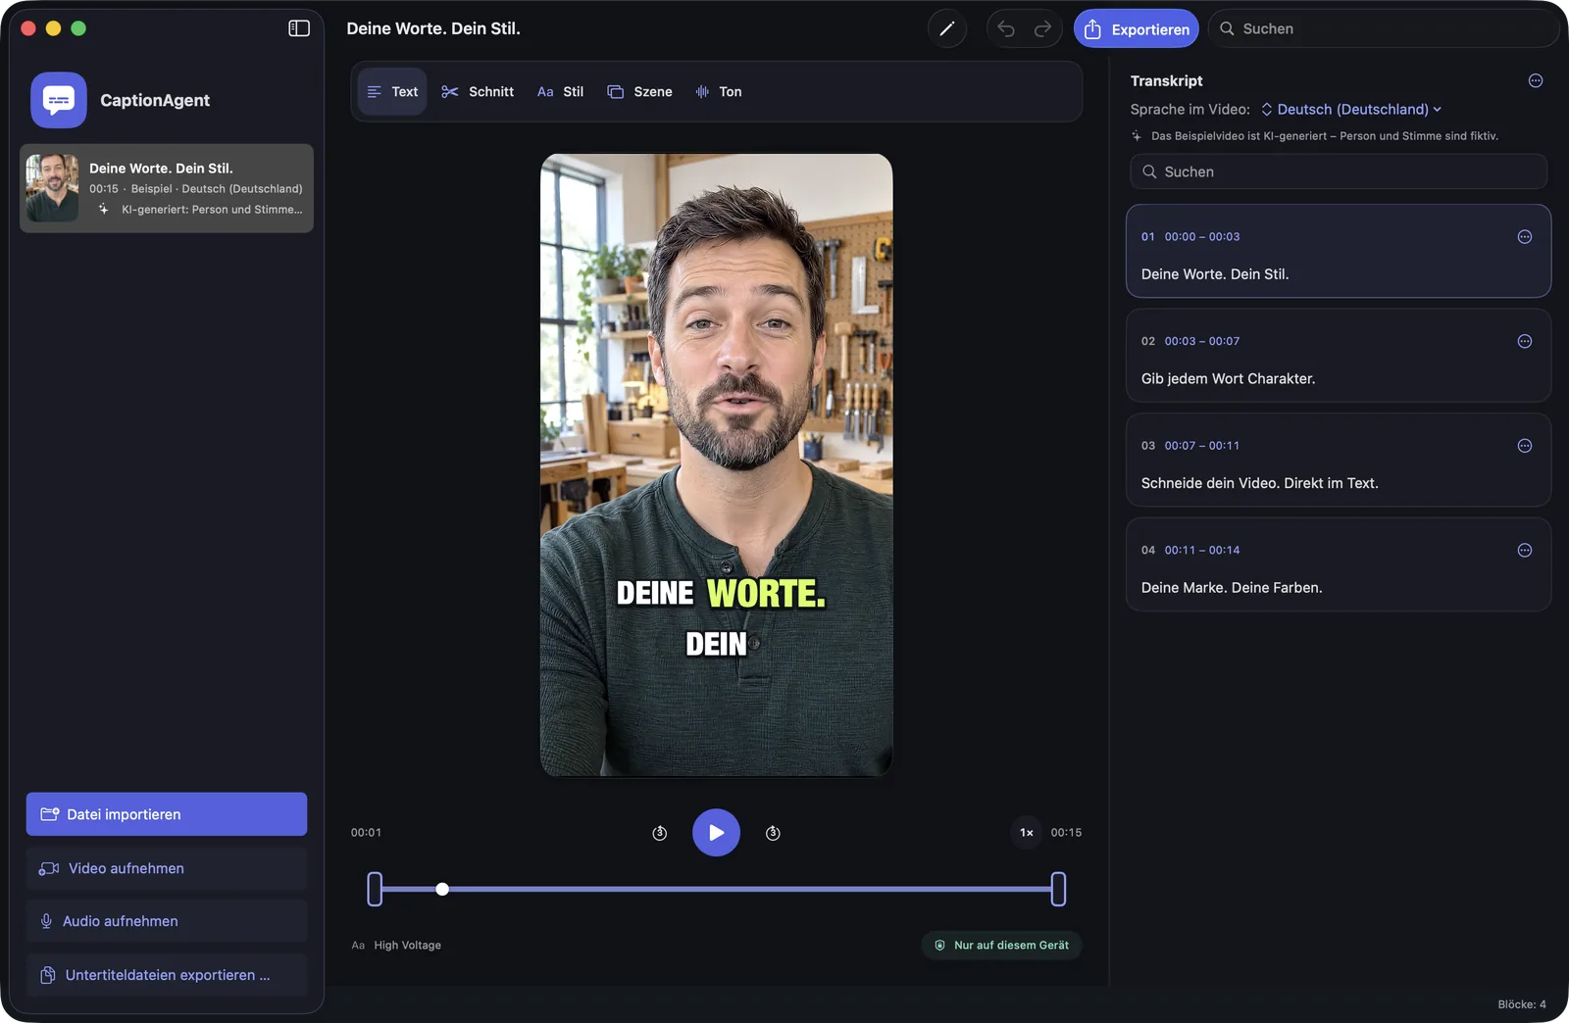Open the Szene tab

639,91
